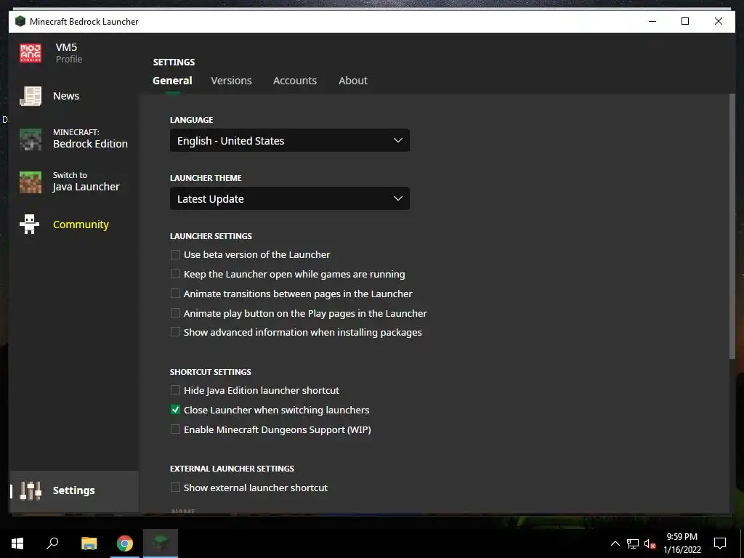Open the Community character icon
The height and width of the screenshot is (558, 744).
click(x=29, y=224)
